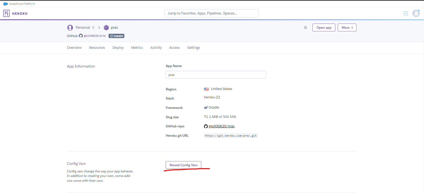The height and width of the screenshot is (193, 424).
Task: Click the App Name input field
Action: point(216,75)
